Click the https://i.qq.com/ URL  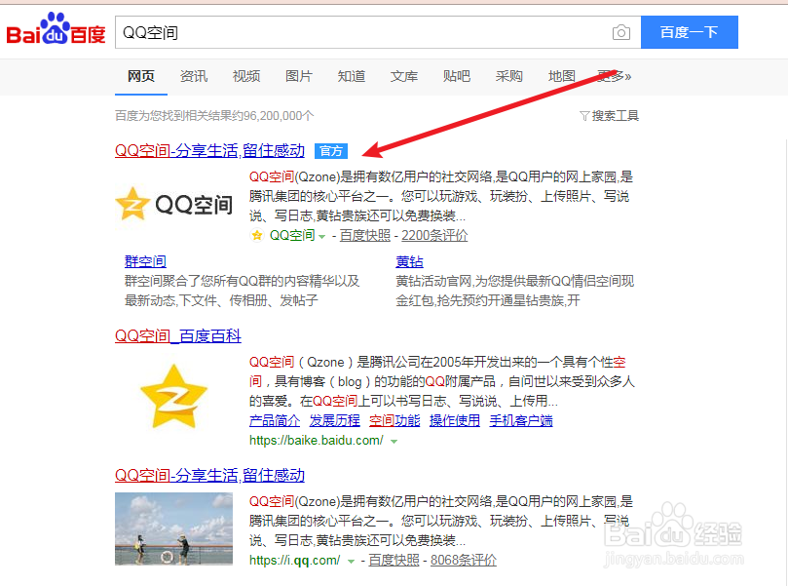[294, 561]
